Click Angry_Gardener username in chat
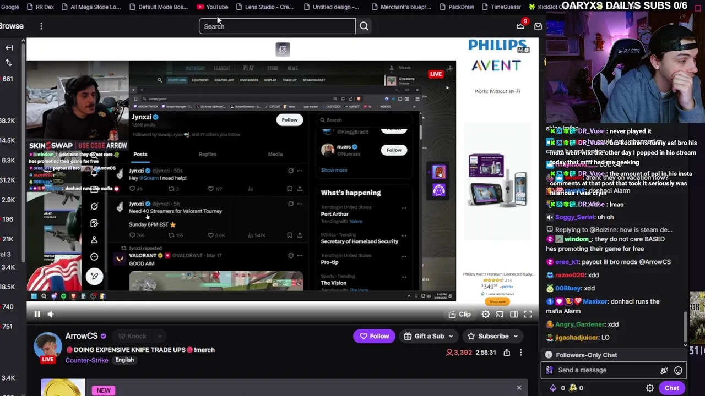The image size is (705, 396). point(579,324)
